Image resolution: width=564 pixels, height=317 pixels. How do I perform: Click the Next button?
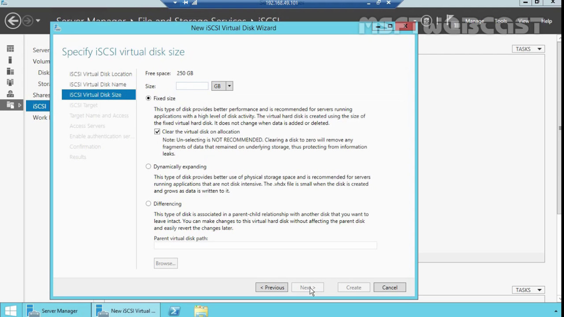click(x=308, y=288)
